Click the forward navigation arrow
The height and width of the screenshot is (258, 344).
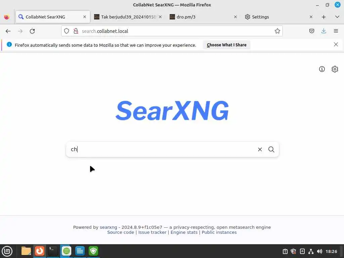point(20,31)
